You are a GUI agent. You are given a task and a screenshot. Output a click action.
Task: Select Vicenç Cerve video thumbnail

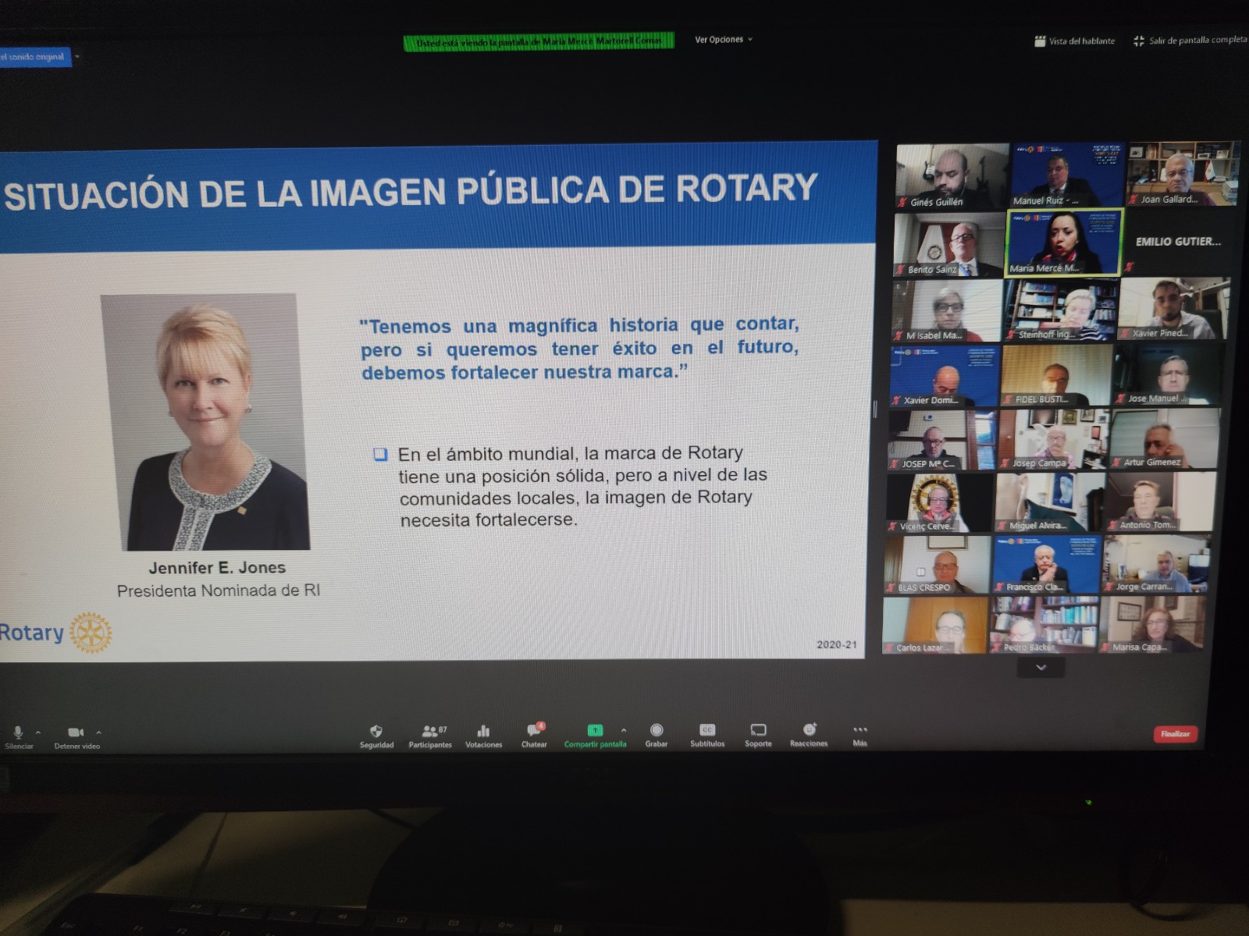[939, 503]
